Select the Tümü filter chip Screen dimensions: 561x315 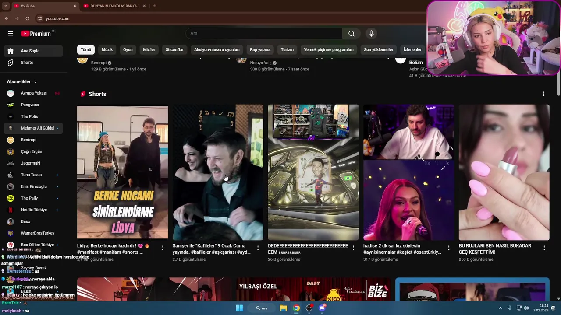click(85, 49)
